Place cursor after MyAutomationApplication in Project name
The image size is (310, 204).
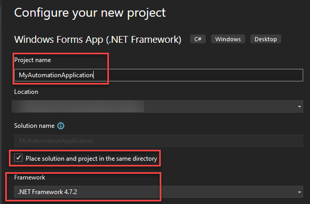coord(94,75)
